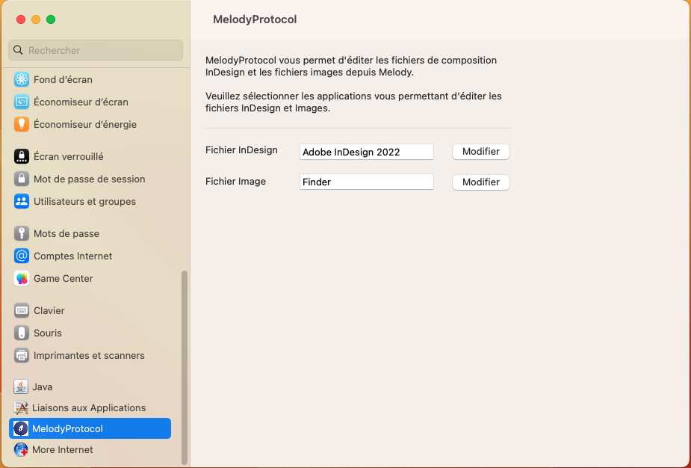Go to Utilisateurs et groupes
Viewport: 691px width, 468px height.
point(84,201)
